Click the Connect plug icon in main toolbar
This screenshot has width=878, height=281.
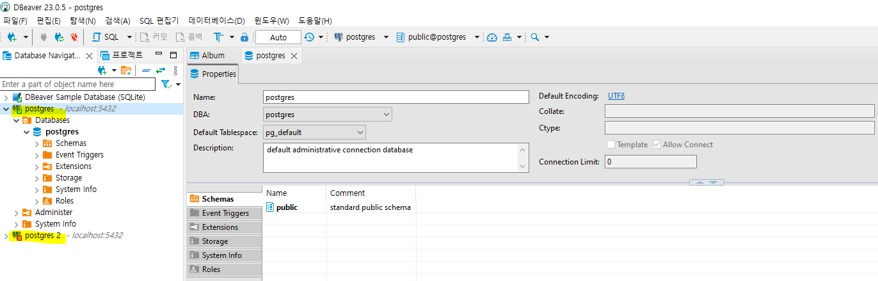44,37
